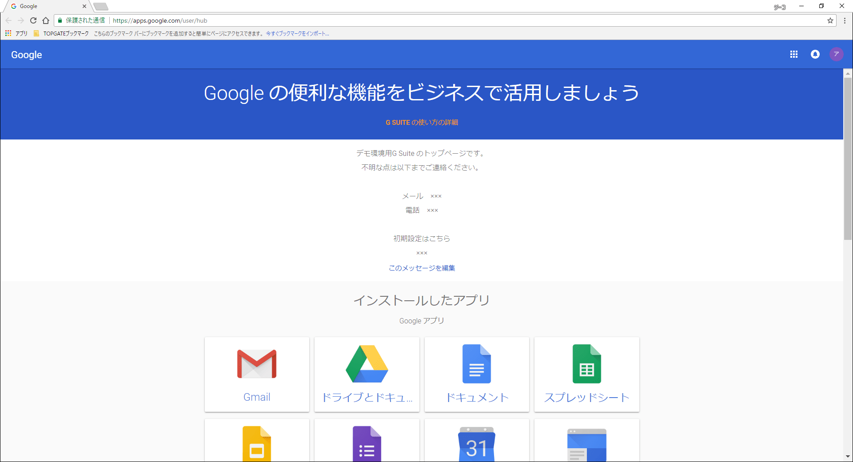This screenshot has height=462, width=853.
Task: Open the TOPGATEブックマーク folder
Action: pyautogui.click(x=61, y=33)
